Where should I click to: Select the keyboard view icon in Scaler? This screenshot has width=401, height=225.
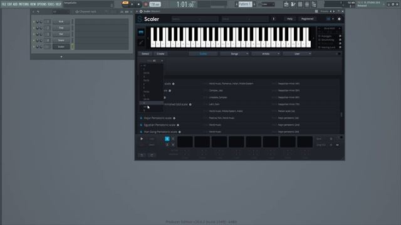point(141,32)
